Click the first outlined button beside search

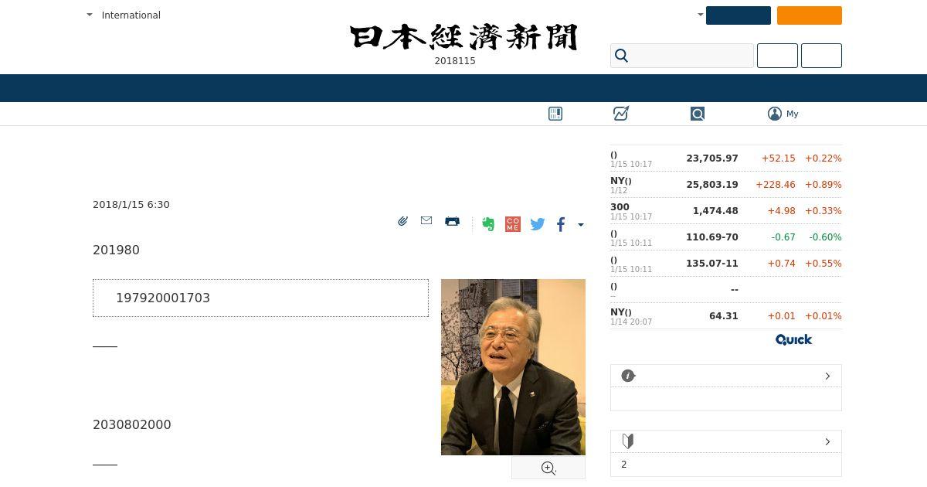tap(777, 56)
